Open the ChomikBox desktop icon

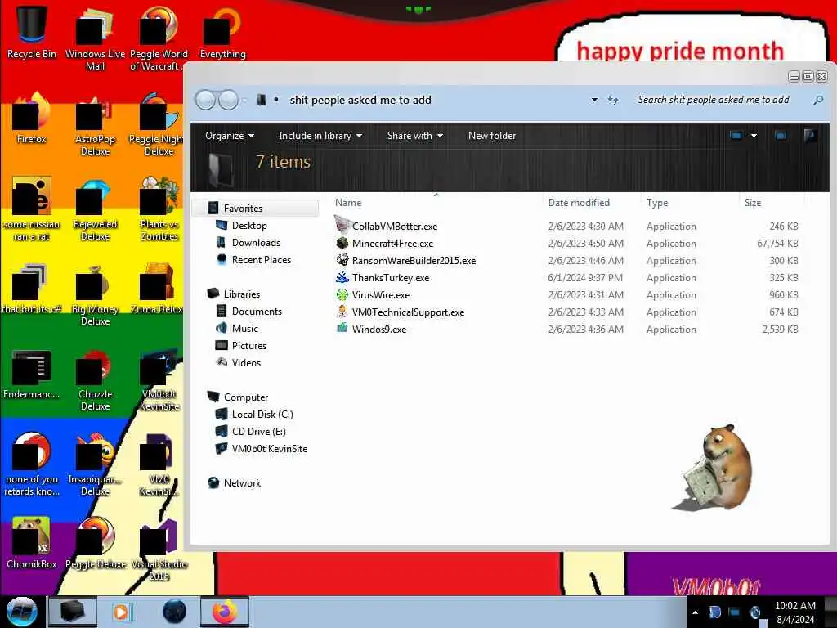coord(32,543)
